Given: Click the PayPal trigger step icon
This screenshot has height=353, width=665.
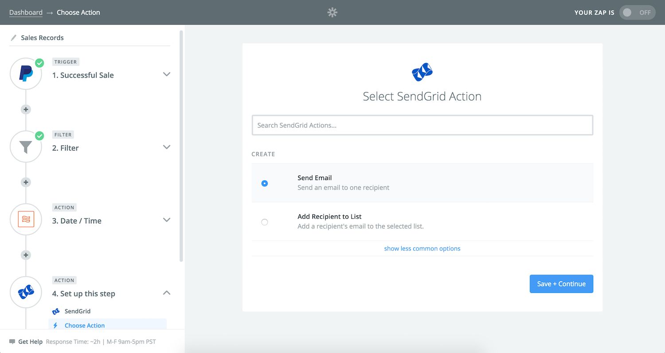Looking at the screenshot, I should 26,74.
